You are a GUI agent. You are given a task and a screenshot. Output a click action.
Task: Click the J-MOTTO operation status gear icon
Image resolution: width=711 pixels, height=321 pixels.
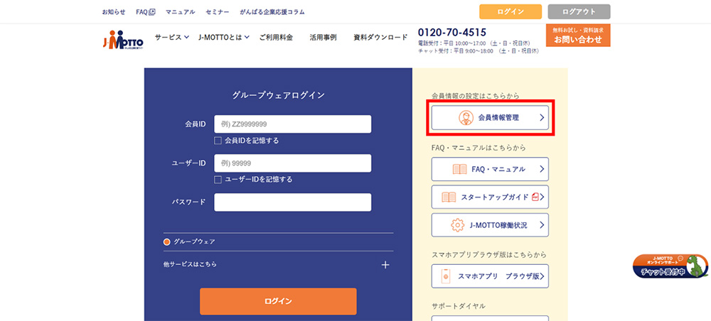pos(458,225)
